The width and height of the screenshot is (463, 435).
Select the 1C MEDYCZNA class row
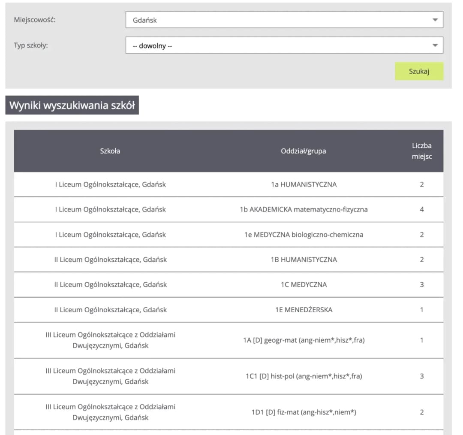coord(304,284)
